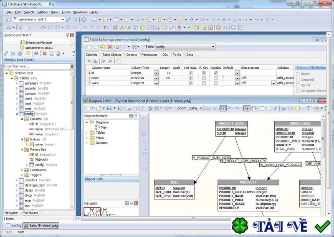Click the open folder icon in Diagram Editor toolbar
The image size is (334, 237).
pos(99,108)
